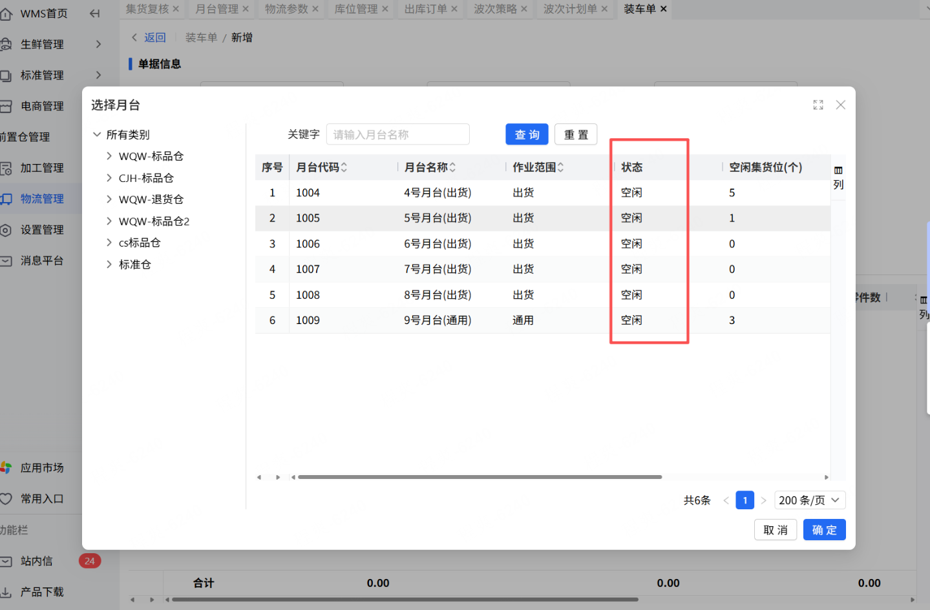Click the 确定 confirm button
The width and height of the screenshot is (930, 610).
pos(825,530)
